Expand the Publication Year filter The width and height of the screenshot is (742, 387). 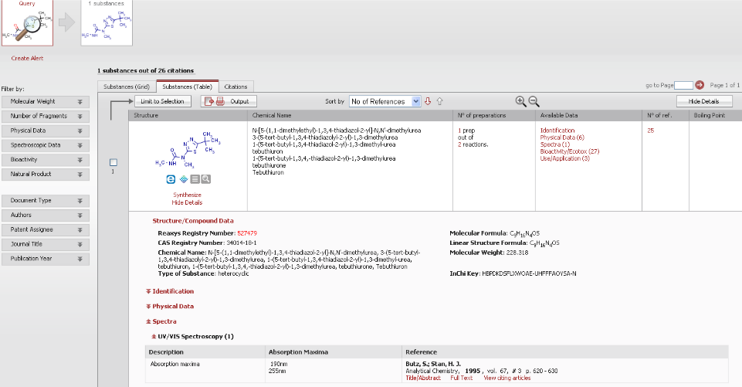[x=46, y=259]
